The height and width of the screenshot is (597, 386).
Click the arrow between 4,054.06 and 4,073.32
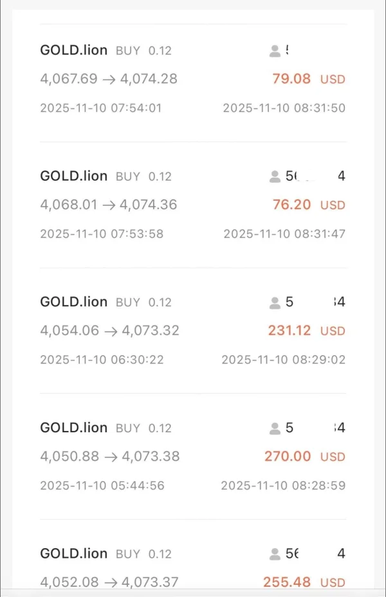[x=111, y=331]
